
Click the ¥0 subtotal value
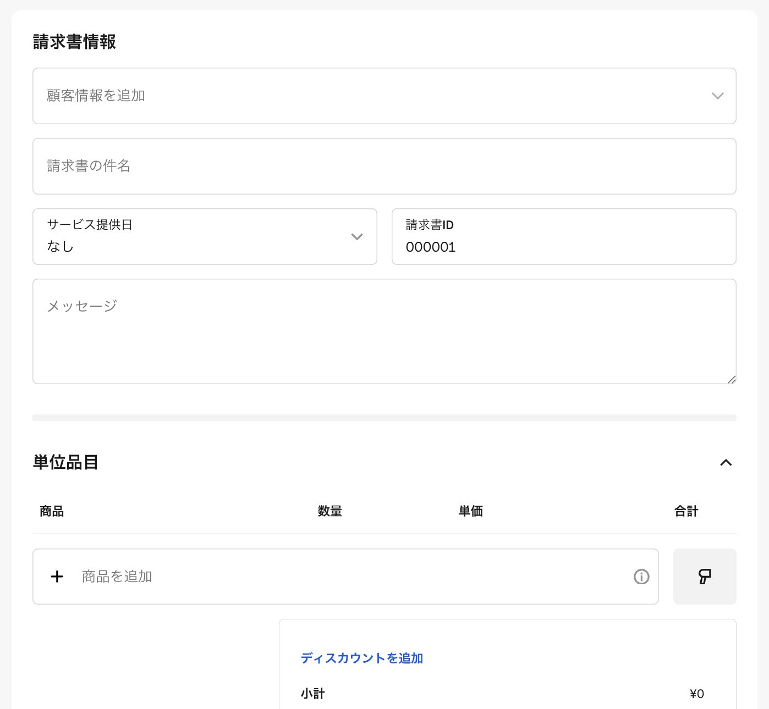(697, 694)
